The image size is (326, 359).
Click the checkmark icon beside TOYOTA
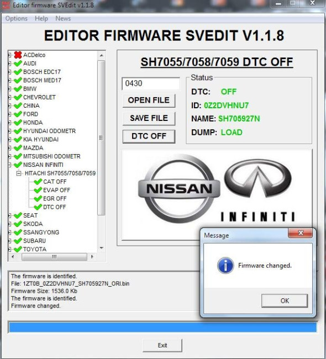click(x=18, y=249)
